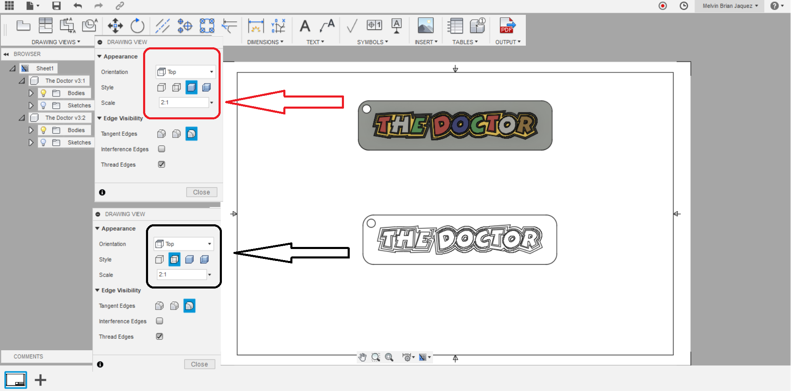The height and width of the screenshot is (391, 791).
Task: Expand The Doctor v3:2 in the browser
Action: [x=21, y=118]
